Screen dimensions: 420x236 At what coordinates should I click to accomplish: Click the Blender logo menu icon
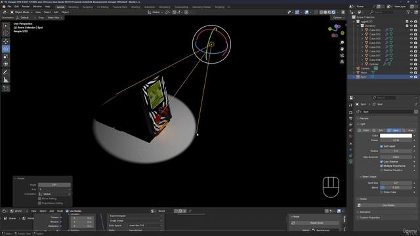pos(4,7)
